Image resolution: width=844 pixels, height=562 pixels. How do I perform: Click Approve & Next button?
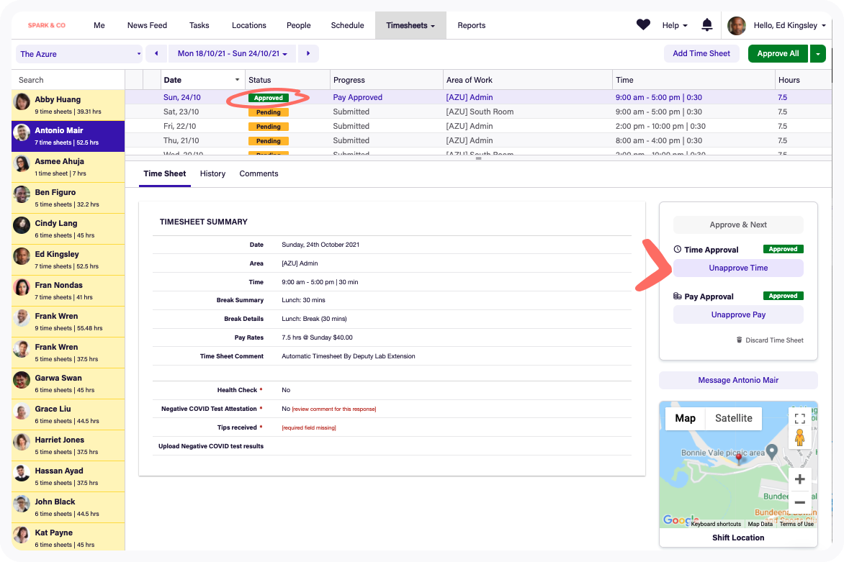[x=738, y=225]
